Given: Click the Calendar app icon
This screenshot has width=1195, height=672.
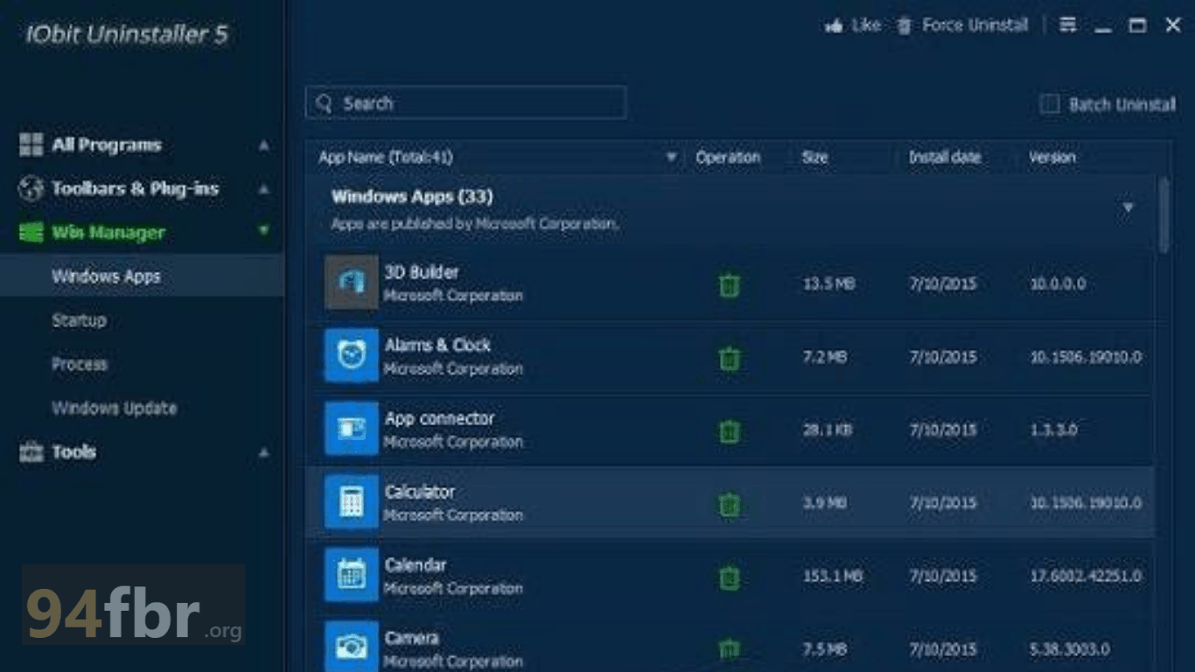Looking at the screenshot, I should [x=352, y=574].
